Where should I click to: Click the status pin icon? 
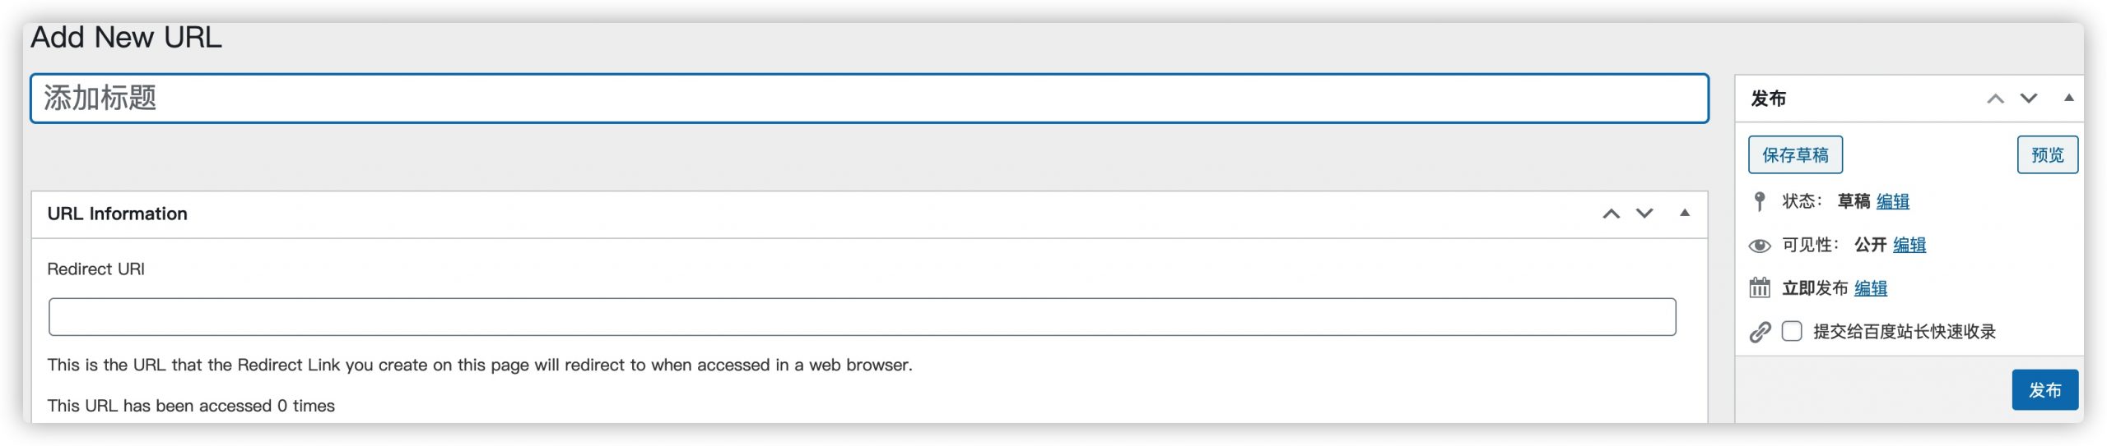click(x=1759, y=201)
